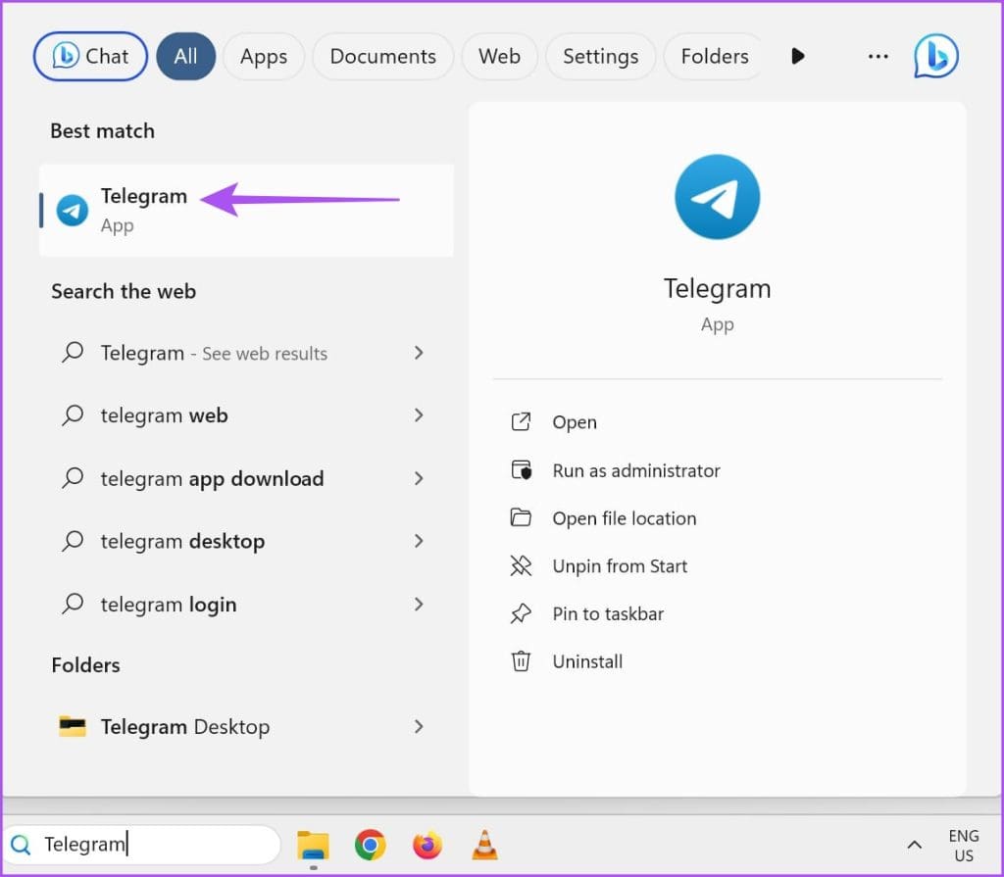Image resolution: width=1004 pixels, height=877 pixels.
Task: Click search icon beside 'telegram desktop'
Action: pyautogui.click(x=73, y=540)
